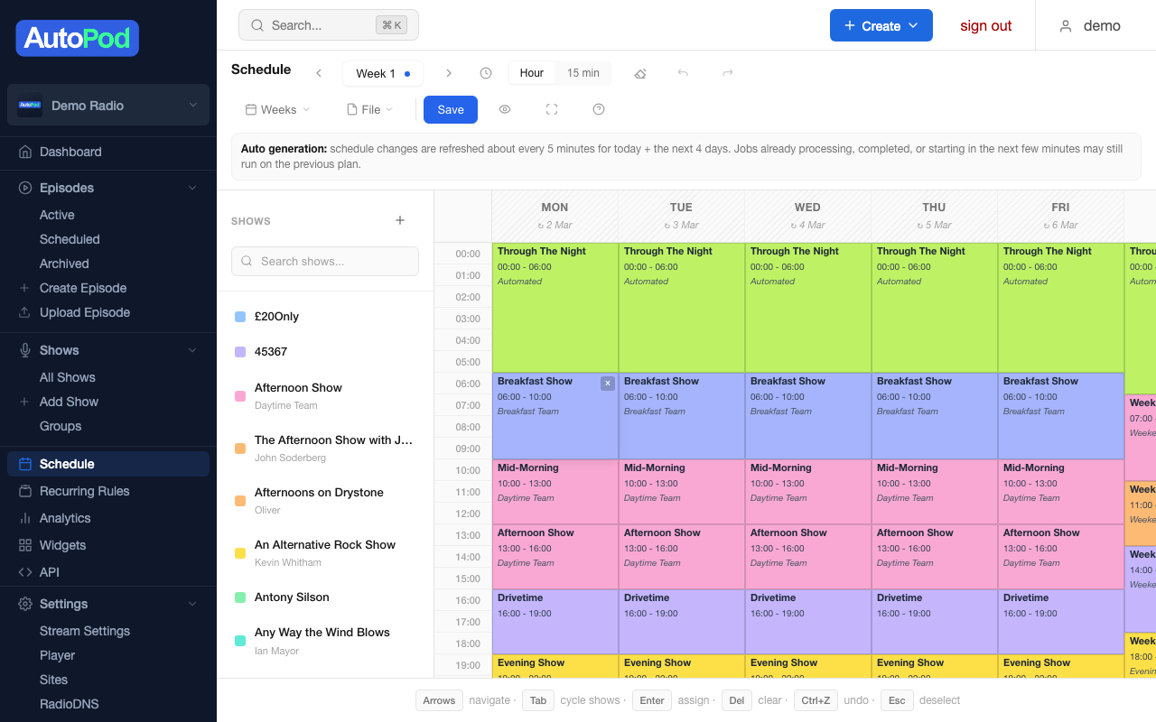Image resolution: width=1156 pixels, height=722 pixels.
Task: Add a new show with plus icon
Action: [400, 219]
